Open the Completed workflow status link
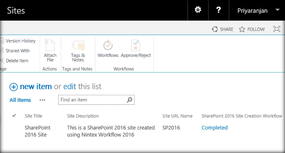Viewport: 285px width, 153px height. [214, 128]
